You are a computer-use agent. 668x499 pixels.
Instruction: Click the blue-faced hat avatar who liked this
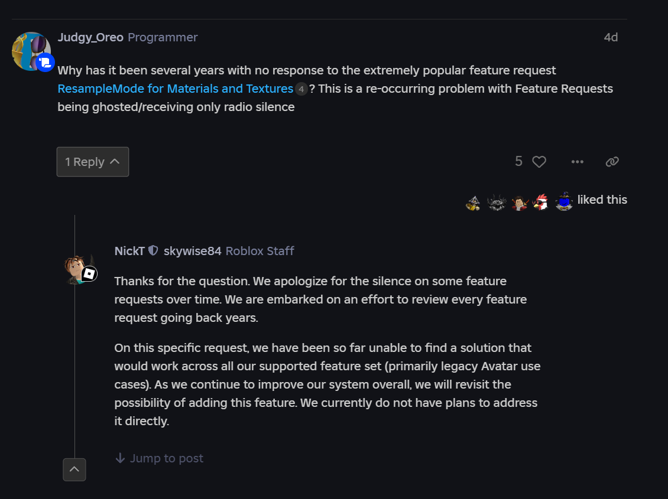[x=564, y=202]
